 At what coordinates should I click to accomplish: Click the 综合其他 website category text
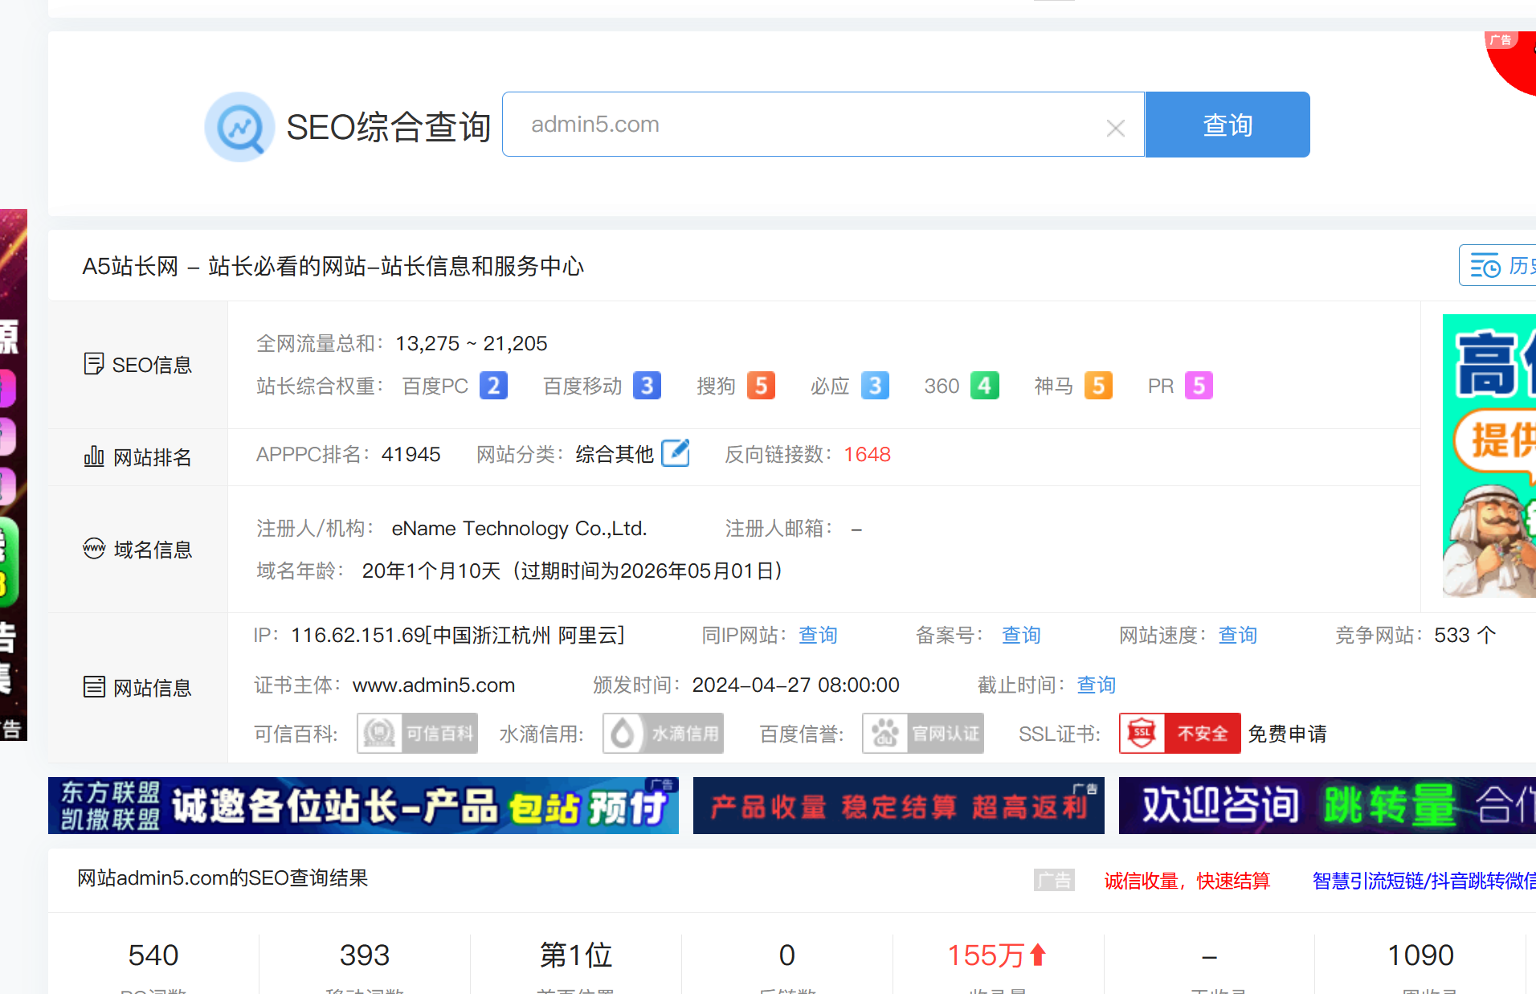click(x=615, y=455)
